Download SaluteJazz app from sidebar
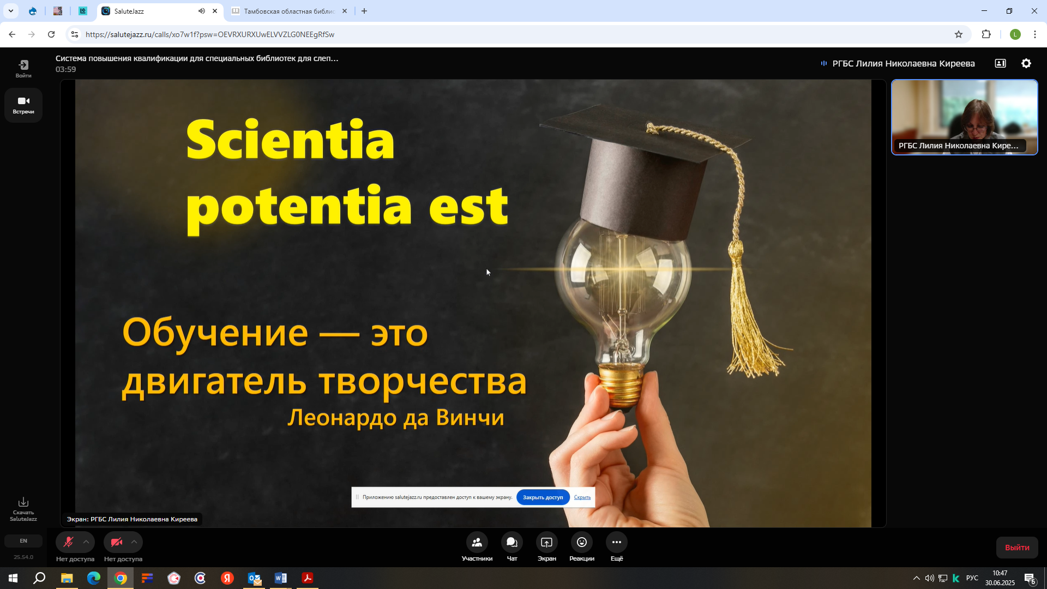This screenshot has height=589, width=1047. pyautogui.click(x=23, y=509)
